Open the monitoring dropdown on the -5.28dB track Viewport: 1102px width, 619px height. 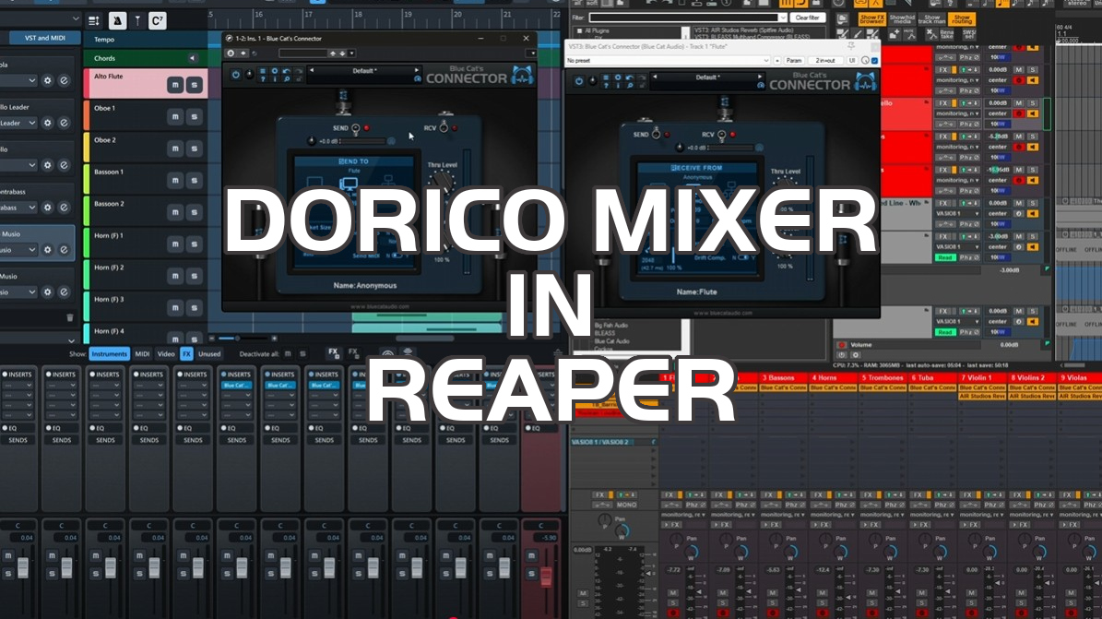pos(957,147)
